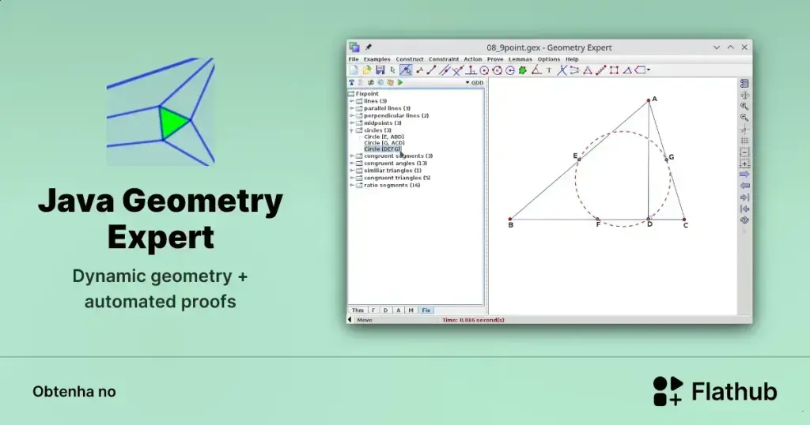Select the Intersect lines tool icon
This screenshot has height=425, width=810.
point(562,70)
